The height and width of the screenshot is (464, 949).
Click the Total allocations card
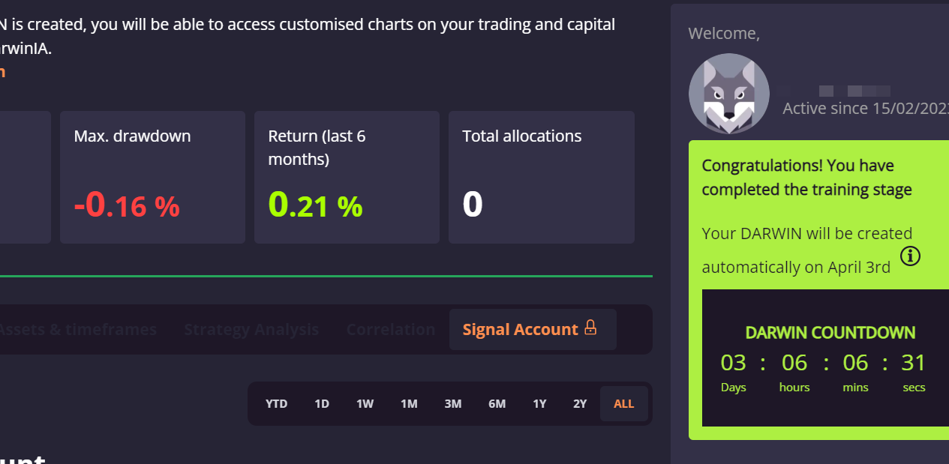click(x=542, y=177)
